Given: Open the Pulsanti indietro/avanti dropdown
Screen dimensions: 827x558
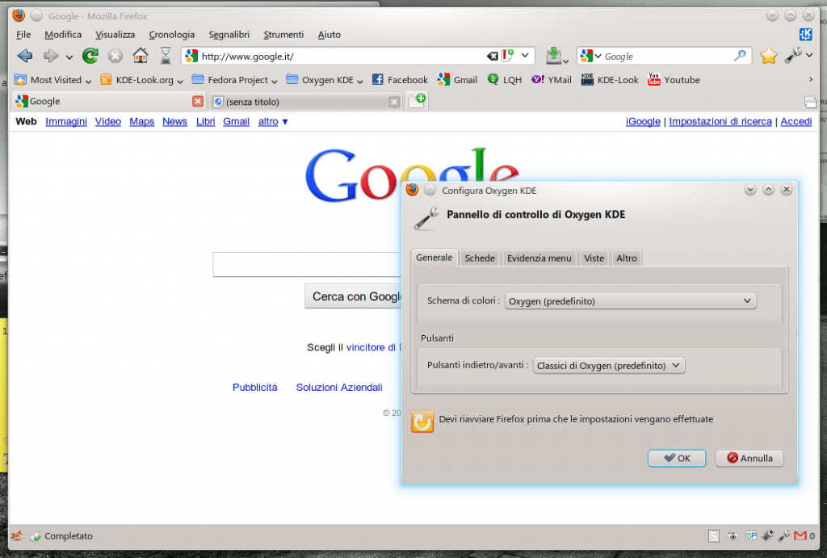Looking at the screenshot, I should click(608, 366).
